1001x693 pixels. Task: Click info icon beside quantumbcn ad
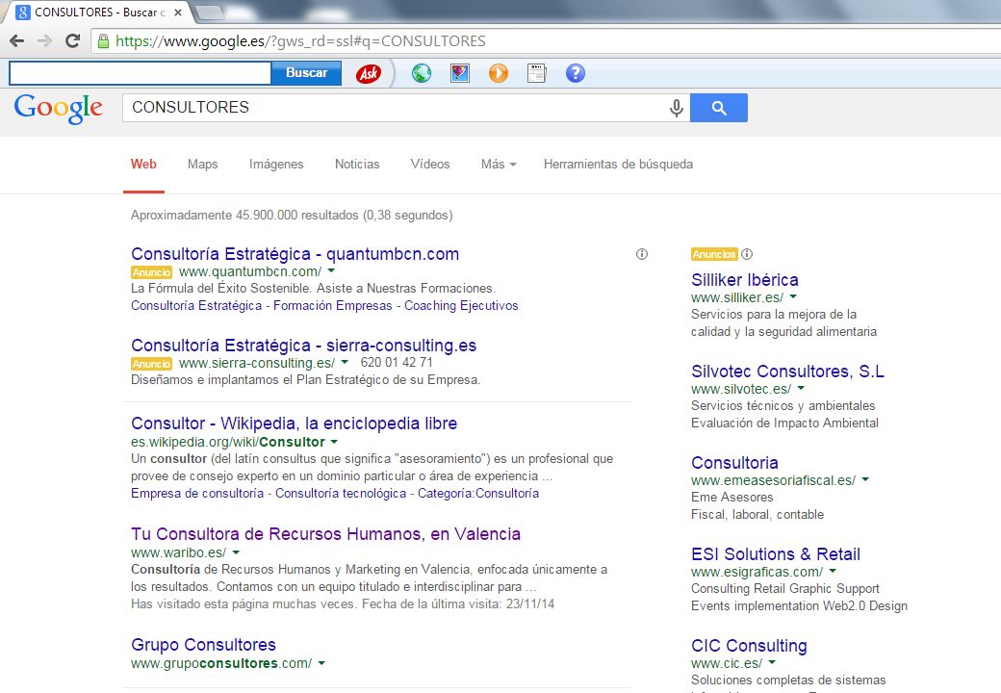[x=642, y=254]
